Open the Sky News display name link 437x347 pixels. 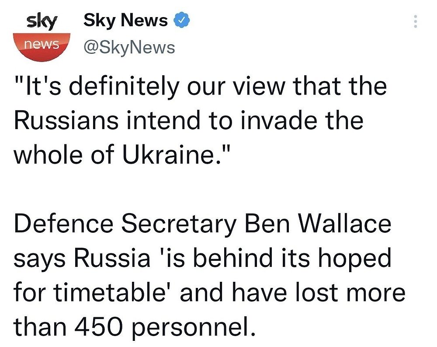(x=126, y=21)
